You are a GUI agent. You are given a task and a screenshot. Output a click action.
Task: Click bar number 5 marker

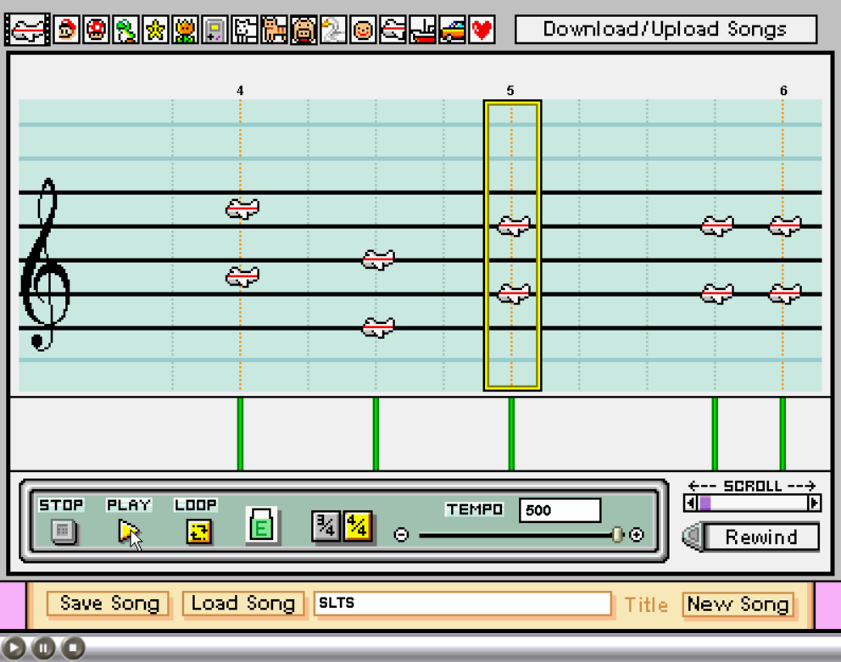(x=510, y=91)
